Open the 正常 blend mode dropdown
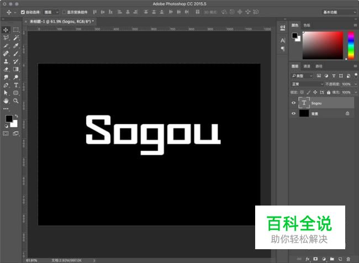 [x=308, y=84]
